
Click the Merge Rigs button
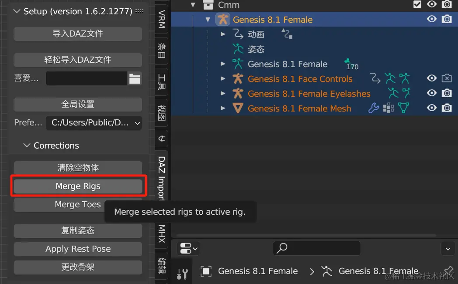pos(78,186)
